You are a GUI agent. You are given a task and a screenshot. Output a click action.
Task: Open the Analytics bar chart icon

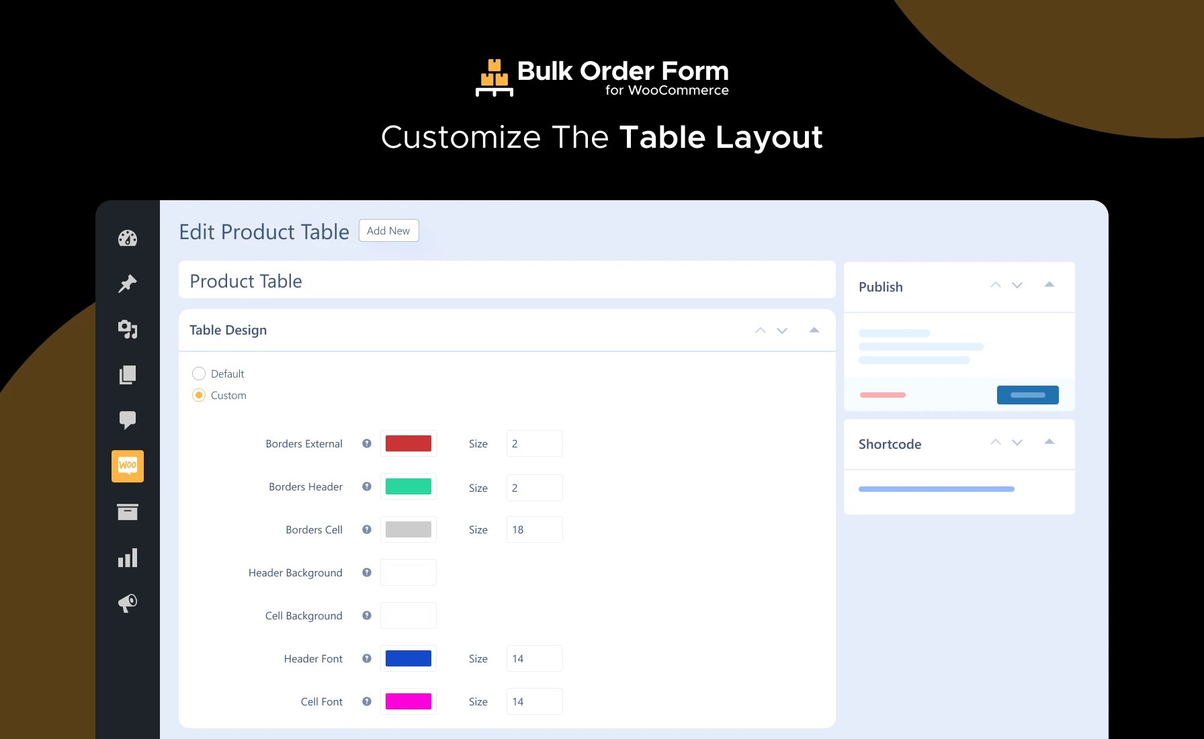point(128,557)
